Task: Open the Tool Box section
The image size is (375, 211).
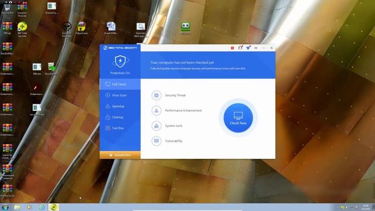Action: 120,128
